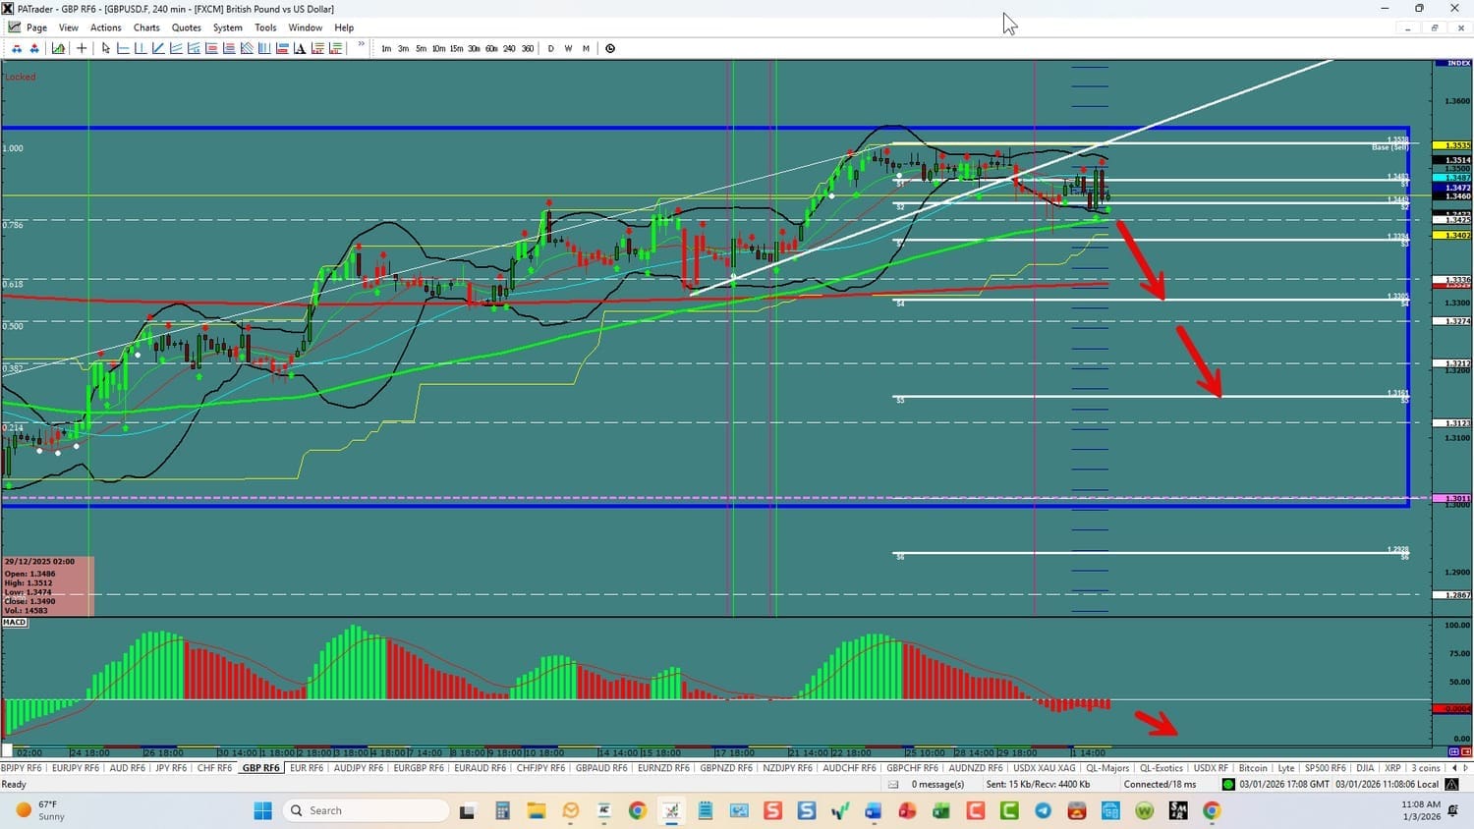
Task: Click the yellow 1.3535 price label
Action: [1452, 145]
